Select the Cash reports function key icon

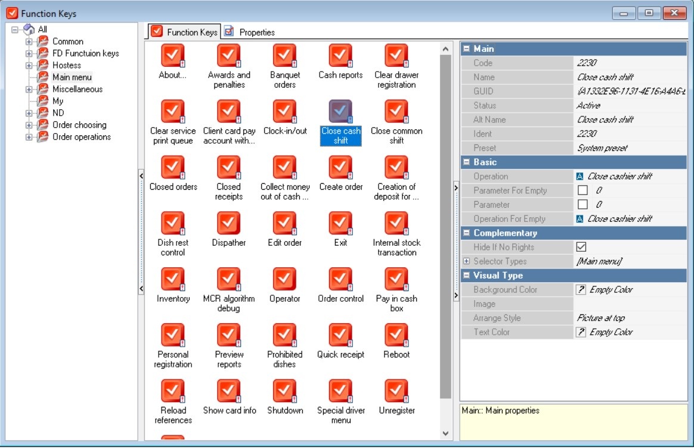[340, 56]
